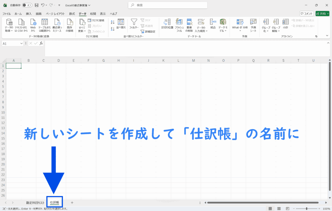Click the 統合 (Consolidate) icon
This screenshot has width=332, height=211.
[213, 22]
